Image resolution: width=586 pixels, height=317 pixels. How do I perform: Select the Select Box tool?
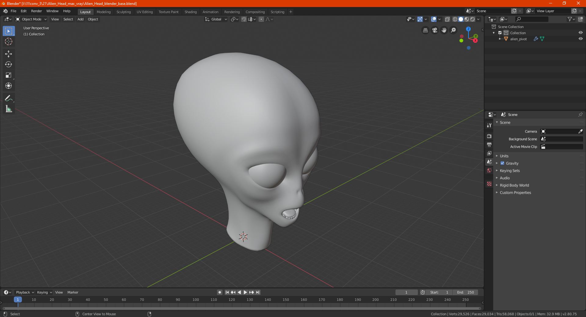click(9, 31)
